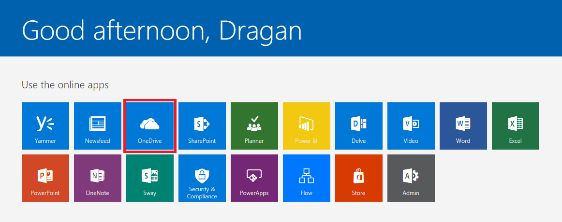Open the Admin center tile
Screen dimensions: 562x222
(411, 178)
